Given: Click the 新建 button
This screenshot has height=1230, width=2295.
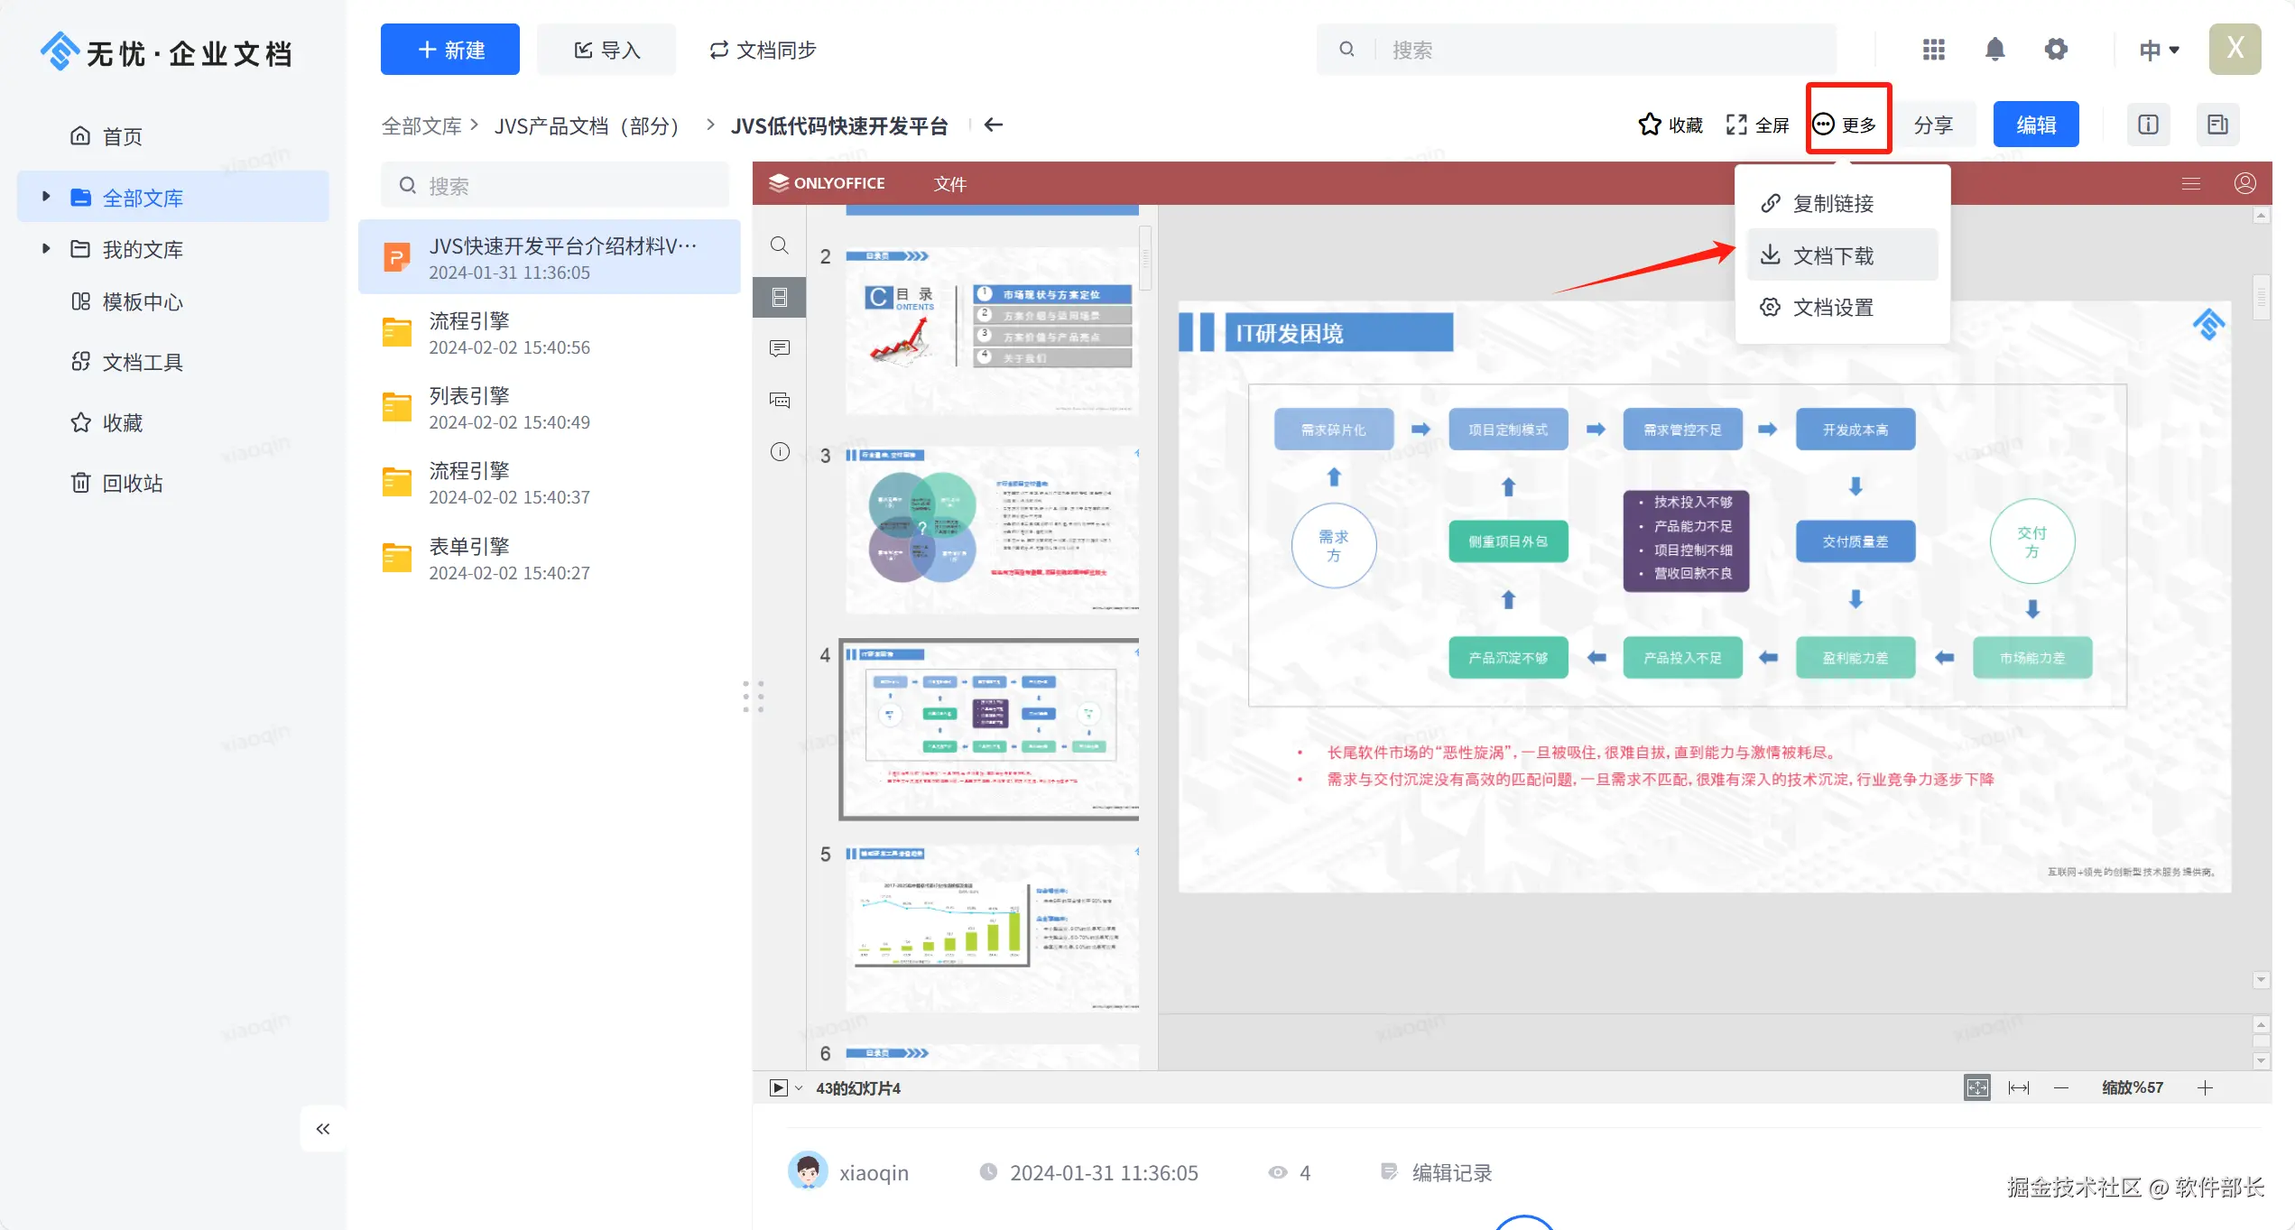Looking at the screenshot, I should point(449,50).
